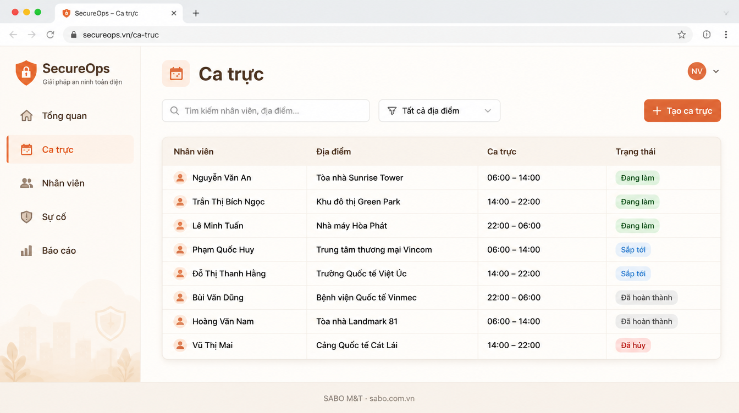The image size is (739, 413).
Task: Click the Đã hủy status badge
Action: pos(633,345)
